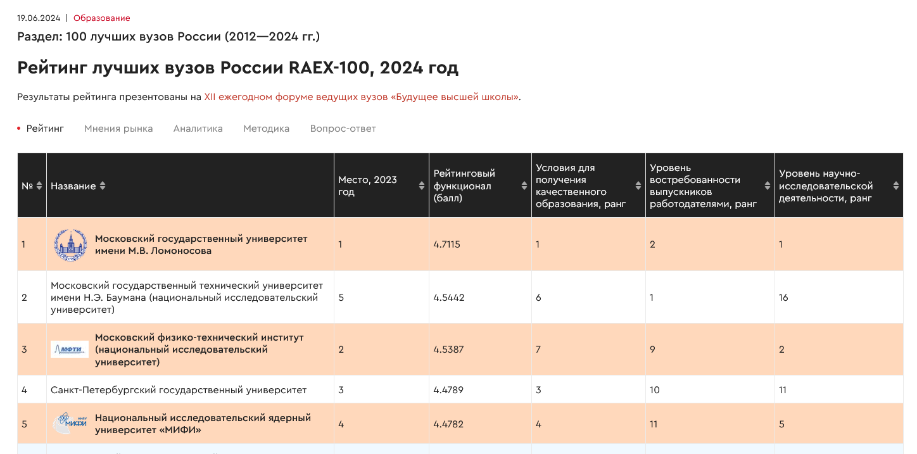Open Национальный исследовательский ядерный университet «МИФИ» entry
Screen dimensions: 917x454
pos(203,424)
